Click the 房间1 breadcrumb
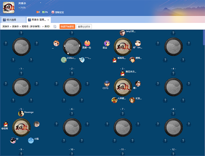205x156 pixels. coord(47,27)
